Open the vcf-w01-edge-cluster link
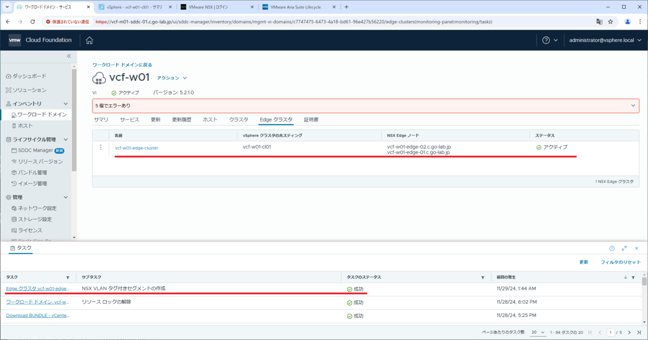 [x=137, y=147]
